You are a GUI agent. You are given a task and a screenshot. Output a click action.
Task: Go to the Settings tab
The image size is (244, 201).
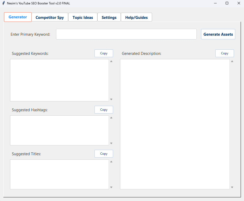[x=109, y=17]
